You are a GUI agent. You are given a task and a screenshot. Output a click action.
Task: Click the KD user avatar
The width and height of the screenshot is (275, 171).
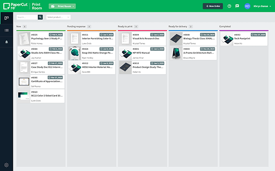[247, 6]
